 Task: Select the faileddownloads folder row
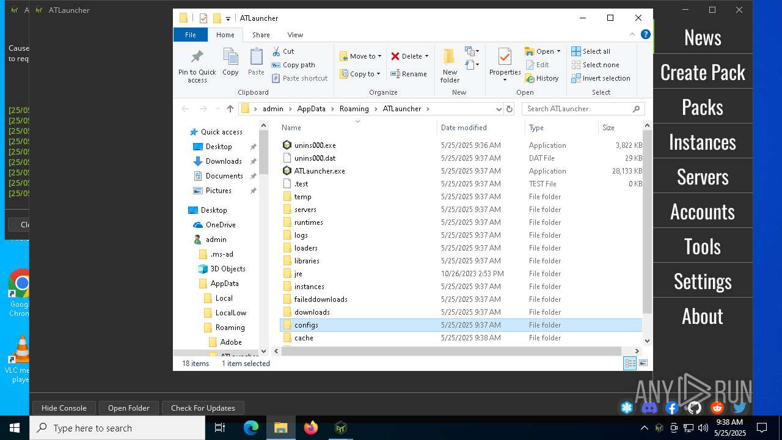(x=461, y=299)
